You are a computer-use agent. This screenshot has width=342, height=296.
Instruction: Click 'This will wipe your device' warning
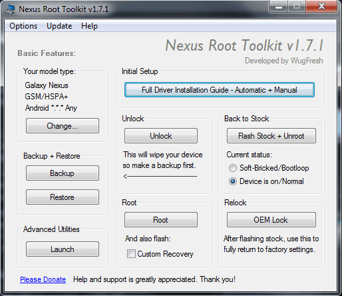coord(163,155)
